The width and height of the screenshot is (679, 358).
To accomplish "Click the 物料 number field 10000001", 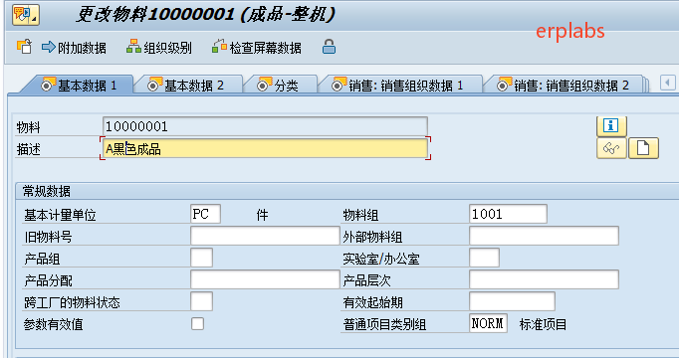I will (266, 126).
